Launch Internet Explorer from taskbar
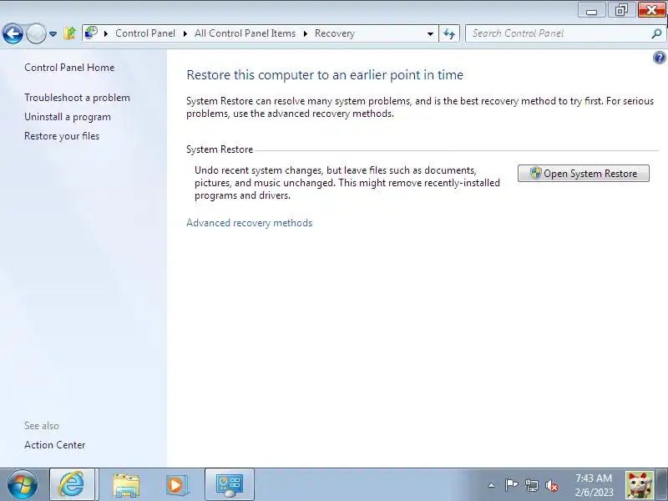Viewport: 668px width, 501px height. click(x=72, y=484)
